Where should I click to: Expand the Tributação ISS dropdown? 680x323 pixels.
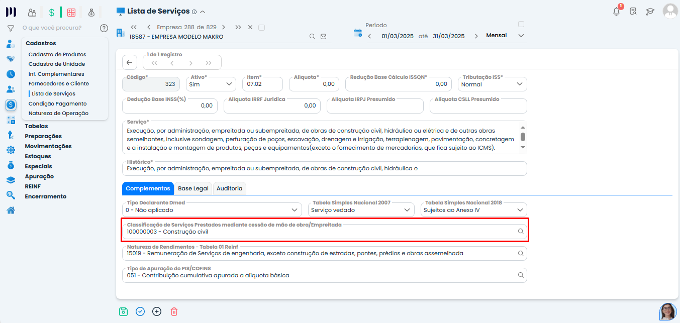pyautogui.click(x=492, y=84)
